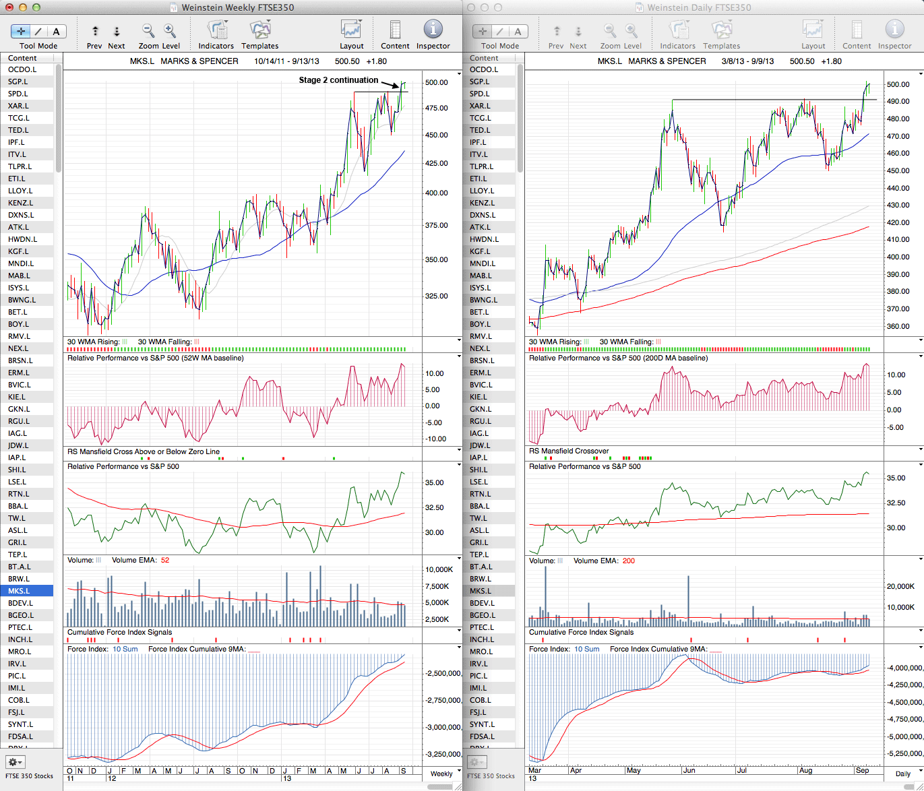Click the Daily periodicity button in right window
924x791 pixels.
click(903, 773)
